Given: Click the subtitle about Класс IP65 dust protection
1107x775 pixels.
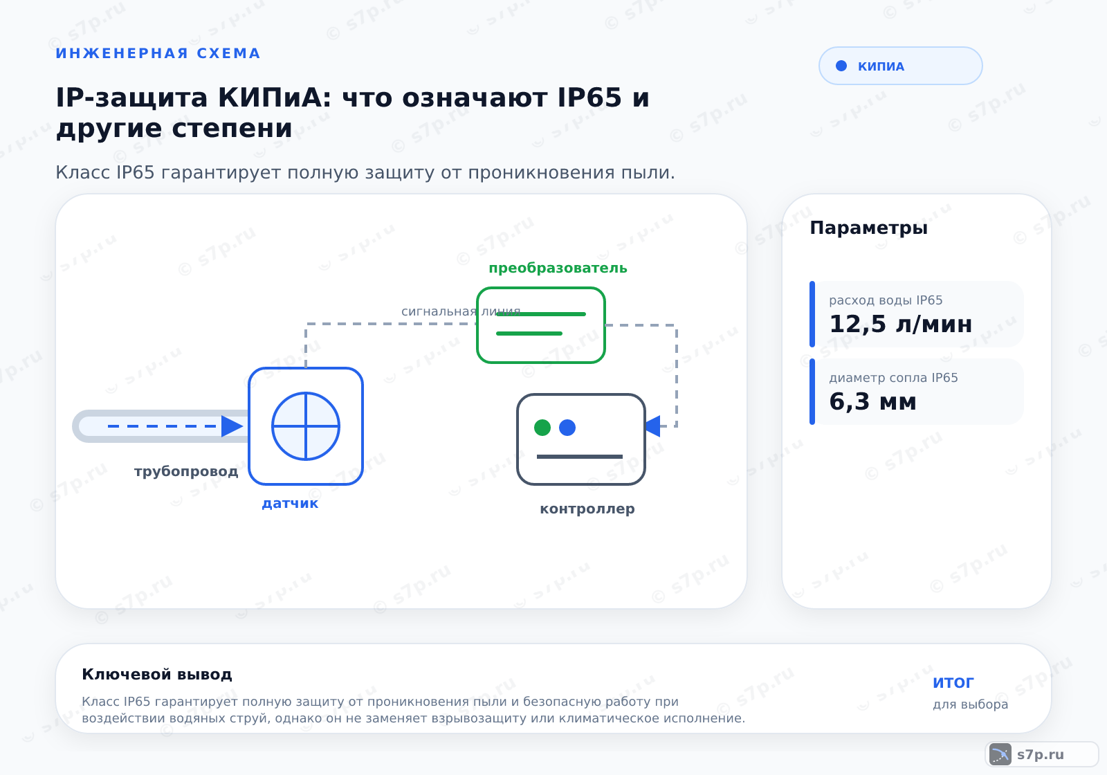Looking at the screenshot, I should (x=365, y=173).
